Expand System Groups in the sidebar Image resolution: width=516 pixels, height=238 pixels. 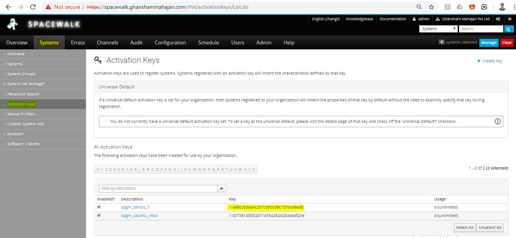(21, 74)
